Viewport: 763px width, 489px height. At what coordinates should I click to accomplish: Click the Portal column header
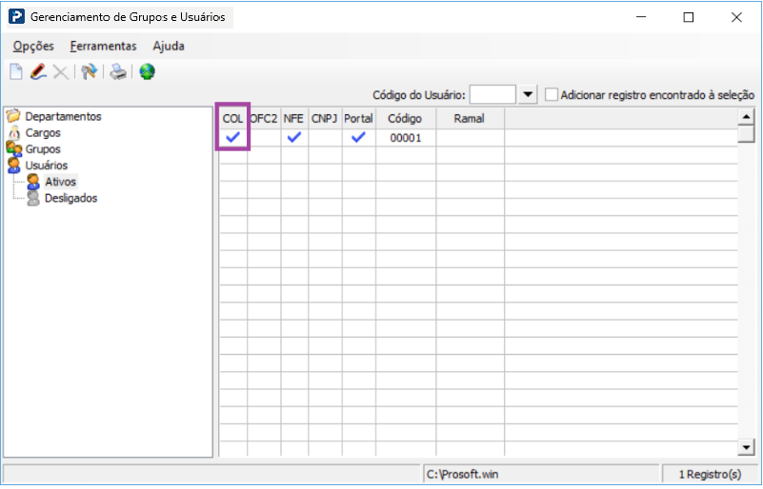click(x=358, y=119)
